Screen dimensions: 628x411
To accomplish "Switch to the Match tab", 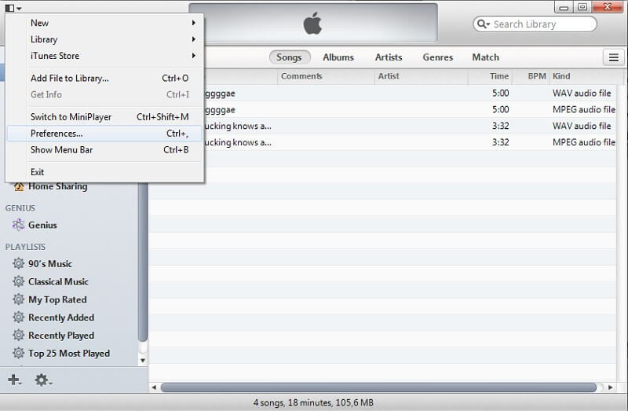I will (x=485, y=57).
